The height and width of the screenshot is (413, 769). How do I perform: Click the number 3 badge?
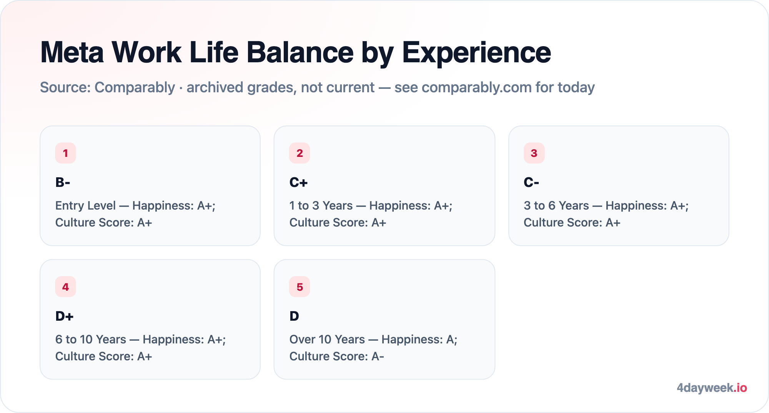534,153
